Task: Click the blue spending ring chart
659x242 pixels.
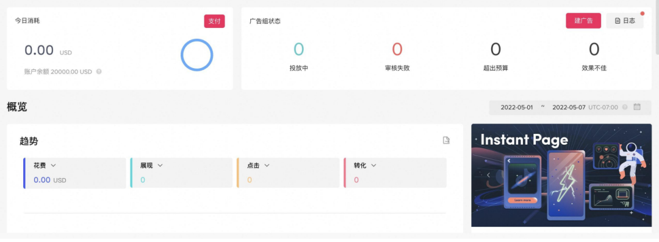Action: (x=196, y=55)
